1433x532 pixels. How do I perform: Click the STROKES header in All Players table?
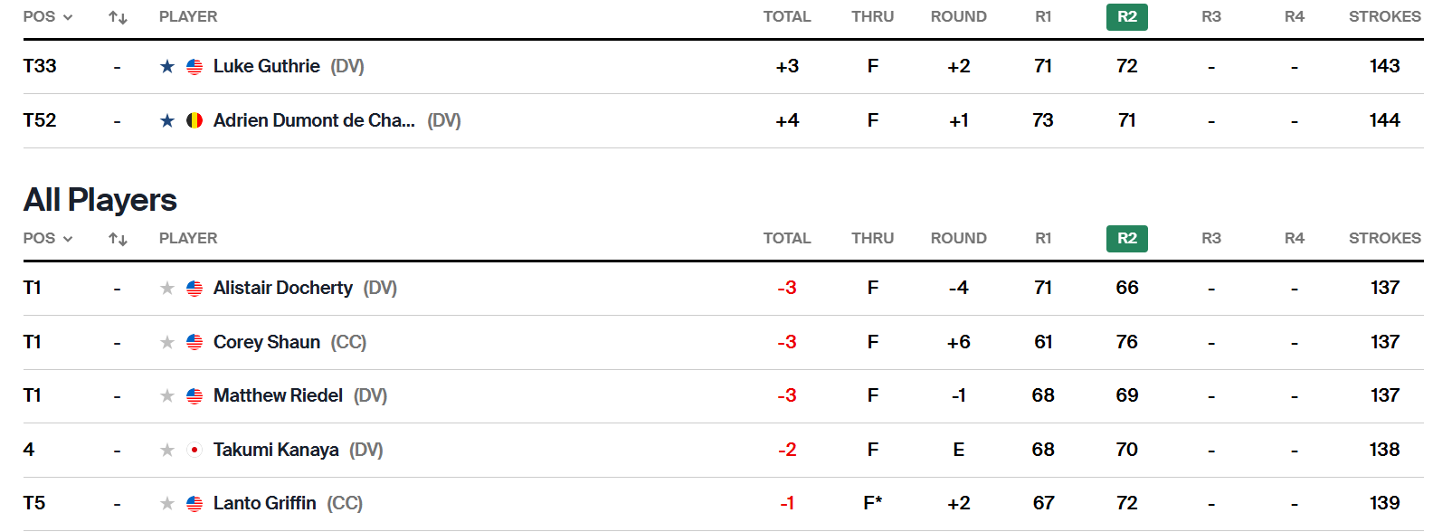1384,239
